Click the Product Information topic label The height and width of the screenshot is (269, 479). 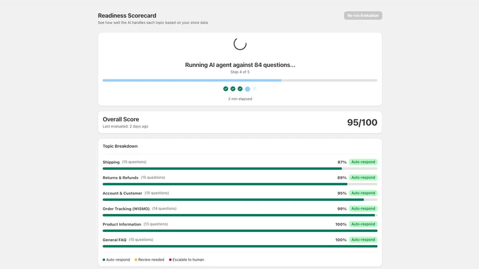[122, 225]
